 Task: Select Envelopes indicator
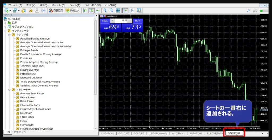pyautogui.click(x=26, y=58)
